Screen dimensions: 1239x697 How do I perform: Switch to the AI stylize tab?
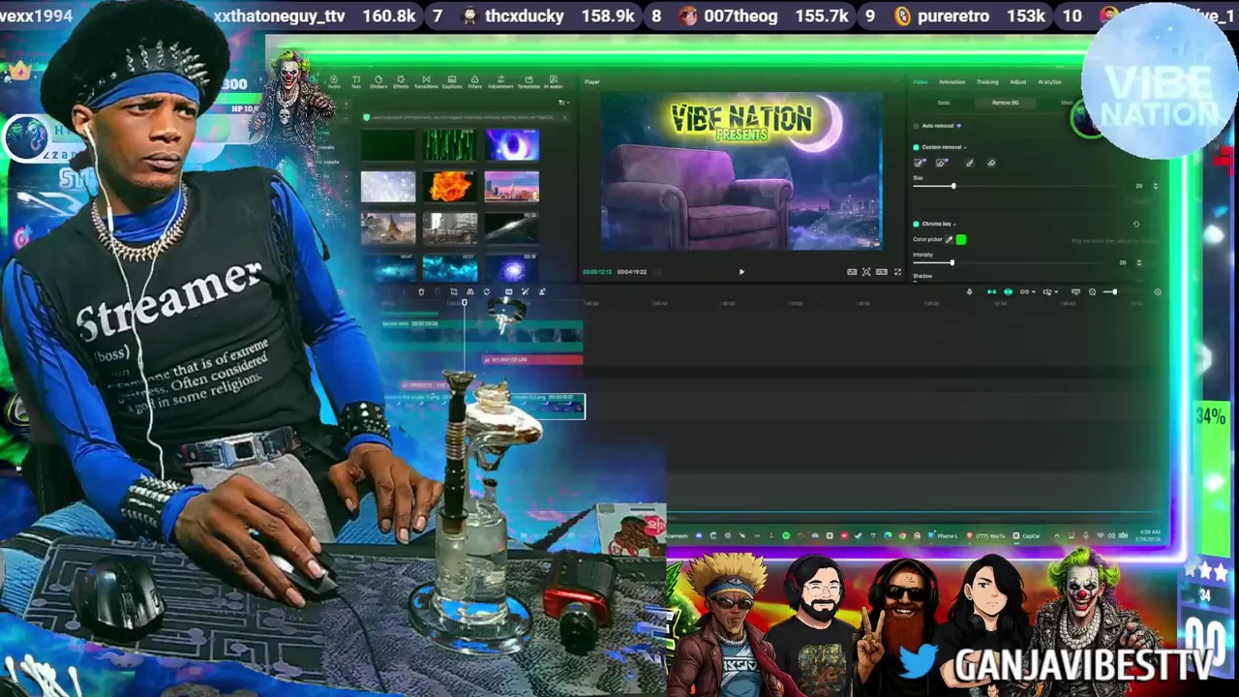(x=1049, y=82)
